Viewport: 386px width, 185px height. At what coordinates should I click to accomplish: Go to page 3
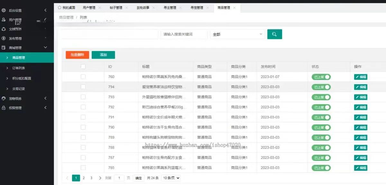click(x=91, y=178)
